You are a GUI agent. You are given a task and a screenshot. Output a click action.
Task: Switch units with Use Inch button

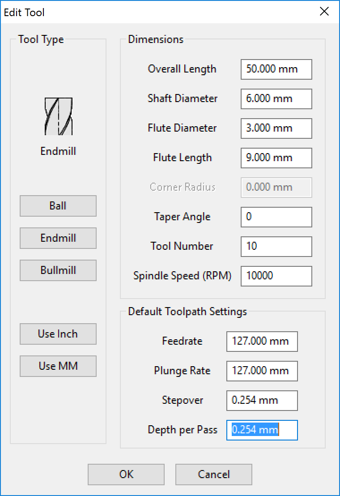pyautogui.click(x=58, y=334)
